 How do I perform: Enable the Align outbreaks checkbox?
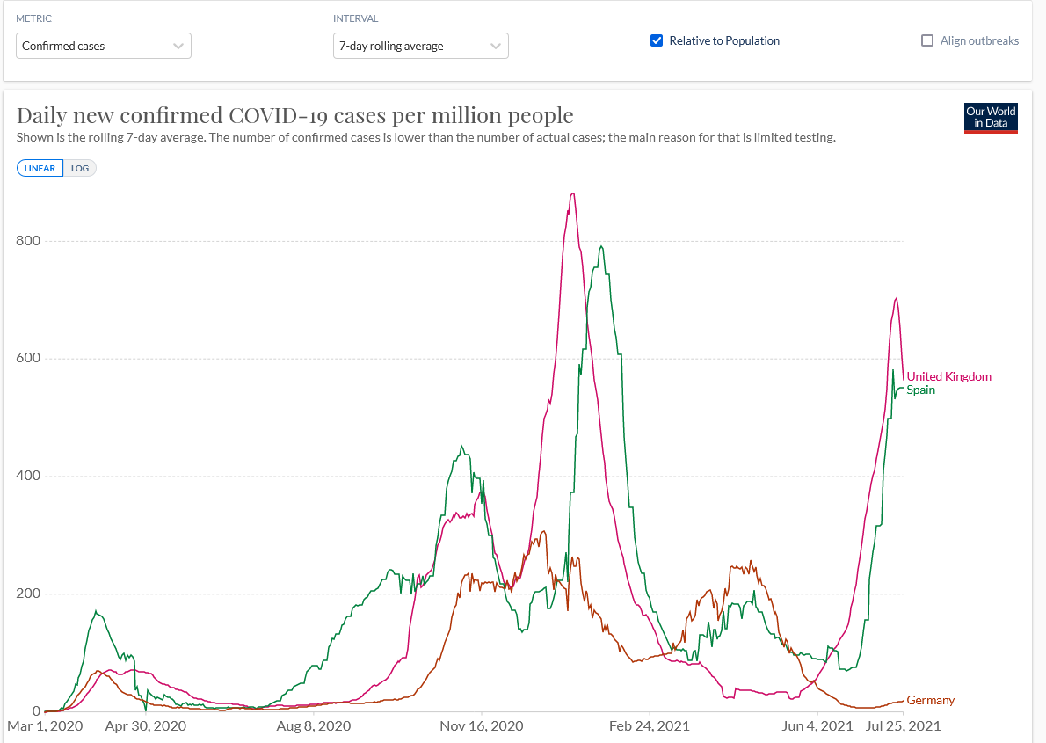(926, 40)
